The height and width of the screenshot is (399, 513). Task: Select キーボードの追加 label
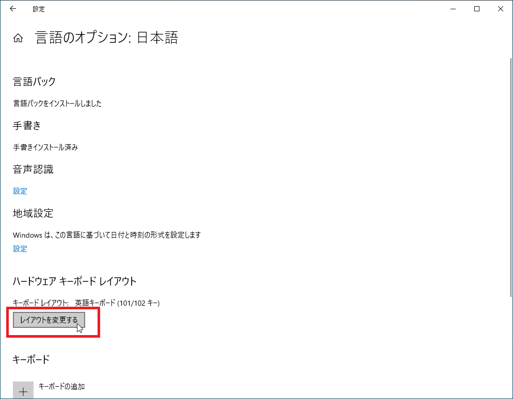[61, 387]
